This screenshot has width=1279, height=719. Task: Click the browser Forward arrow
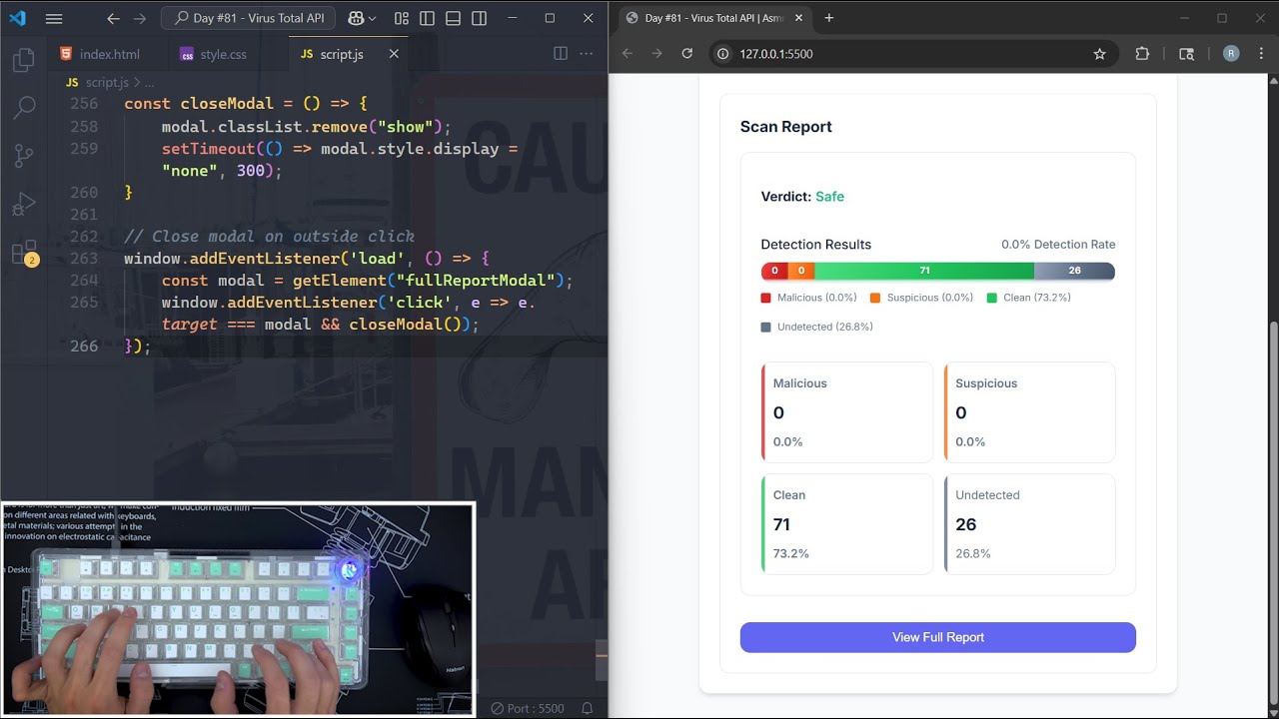pos(656,54)
